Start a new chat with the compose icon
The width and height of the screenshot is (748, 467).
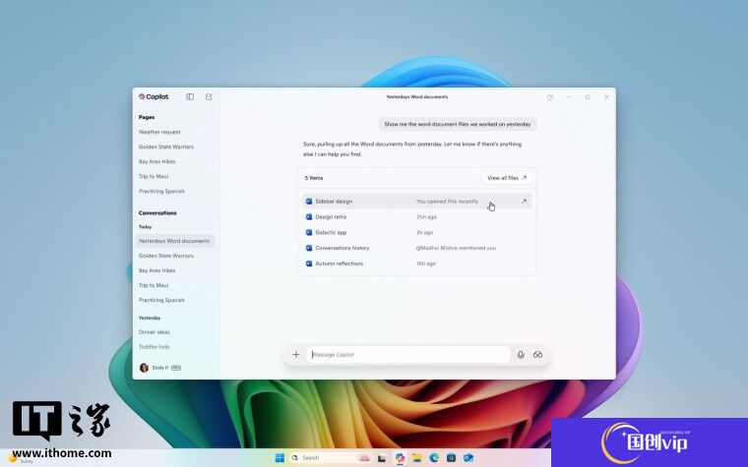(209, 96)
